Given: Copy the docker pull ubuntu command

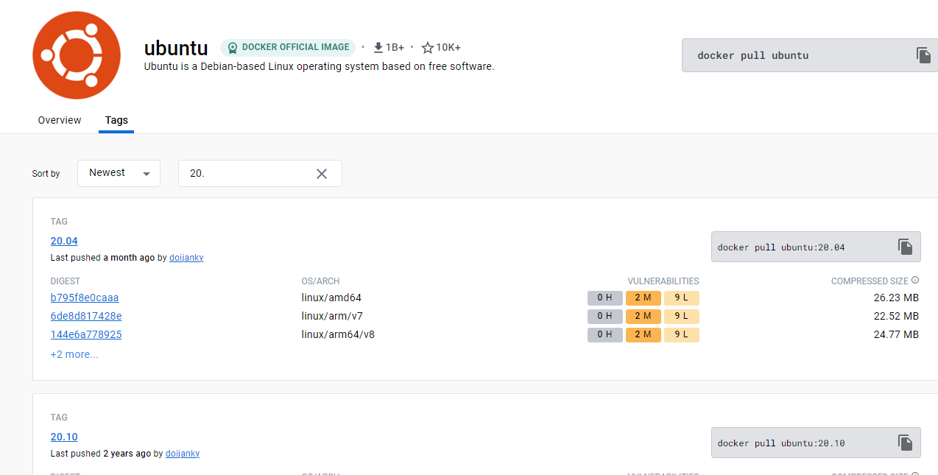Looking at the screenshot, I should click(x=923, y=55).
